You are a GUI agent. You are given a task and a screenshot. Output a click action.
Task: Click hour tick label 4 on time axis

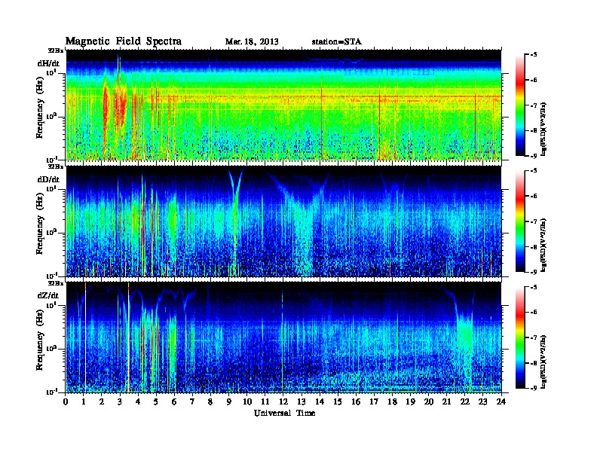[x=138, y=402]
